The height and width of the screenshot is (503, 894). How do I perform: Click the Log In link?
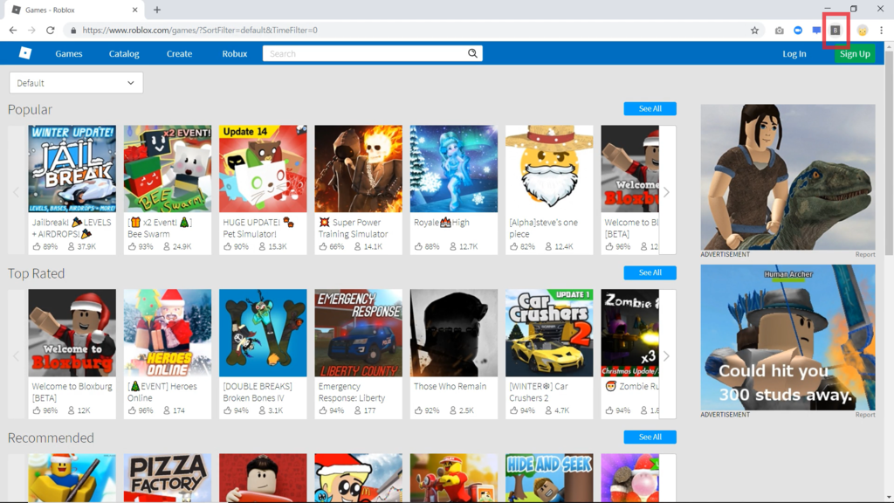(794, 53)
